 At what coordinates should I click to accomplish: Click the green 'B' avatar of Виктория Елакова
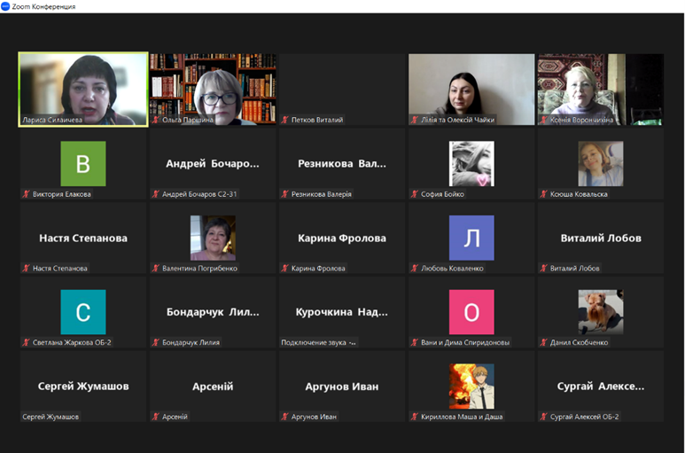pos(82,164)
